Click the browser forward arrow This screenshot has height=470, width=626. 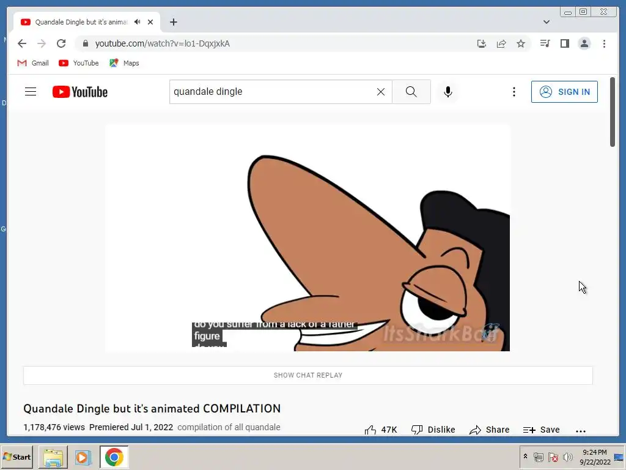coord(42,43)
